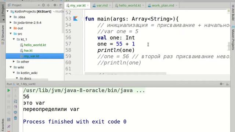Screen dimensions: 235x132
Task: Click scroll-to-end icon in Run console
Action: tap(15, 107)
